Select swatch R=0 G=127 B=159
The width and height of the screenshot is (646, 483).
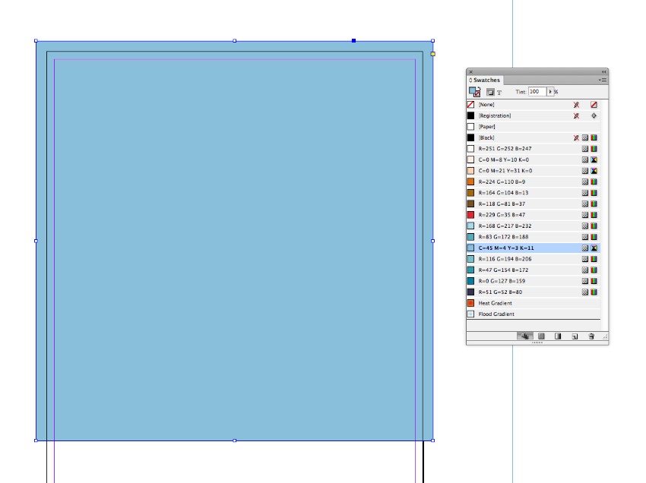(x=533, y=281)
